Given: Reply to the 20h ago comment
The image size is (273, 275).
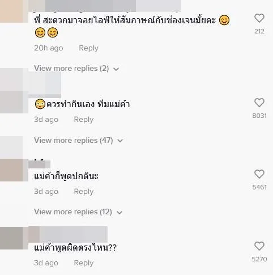Looking at the screenshot, I should 88,48.
